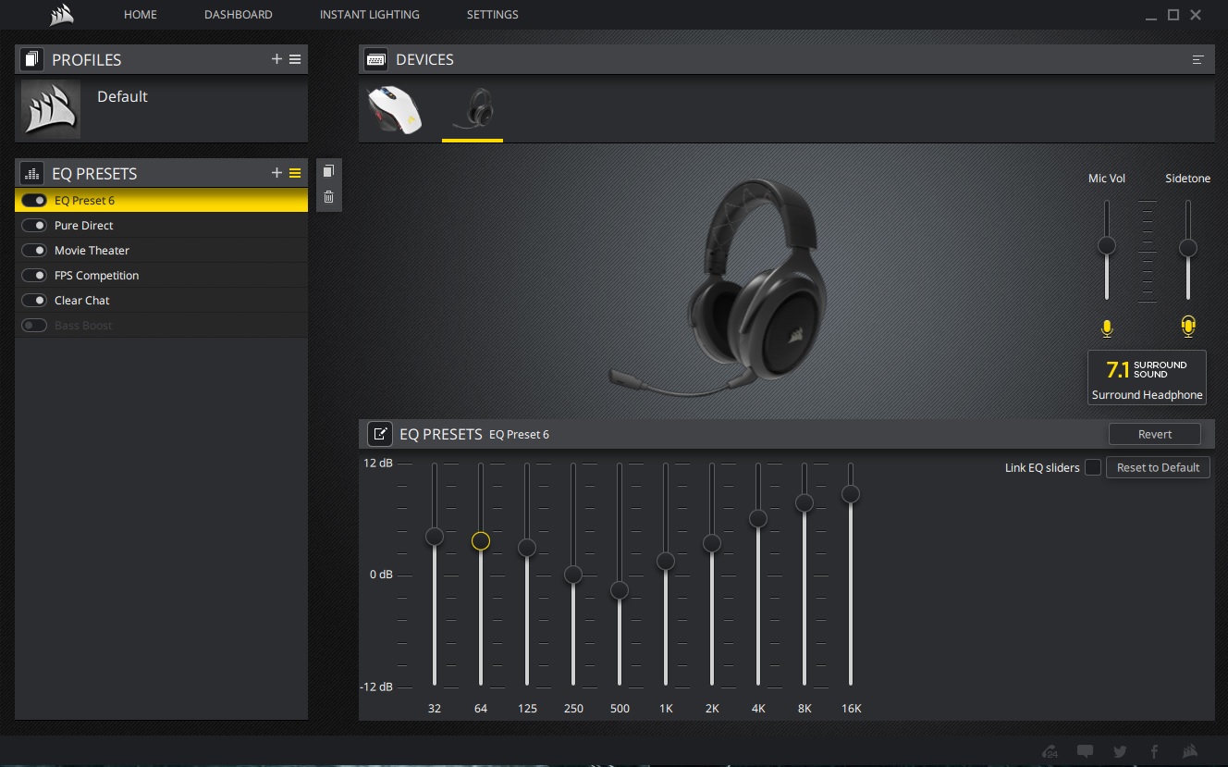Viewport: 1228px width, 767px height.
Task: Enable the Link EQ sliders checkbox
Action: [1092, 467]
